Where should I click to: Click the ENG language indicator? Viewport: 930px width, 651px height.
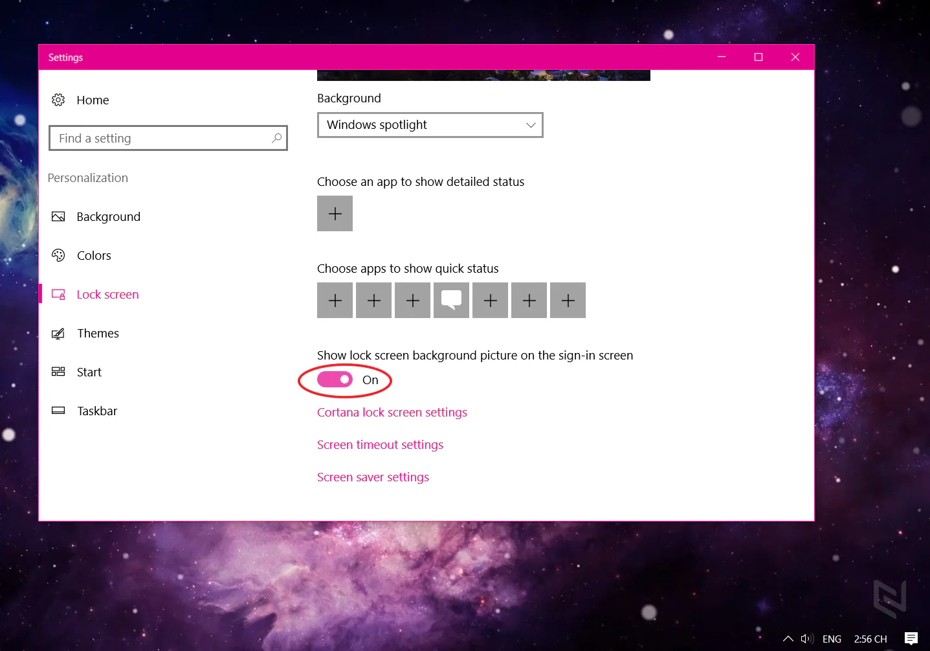(832, 639)
